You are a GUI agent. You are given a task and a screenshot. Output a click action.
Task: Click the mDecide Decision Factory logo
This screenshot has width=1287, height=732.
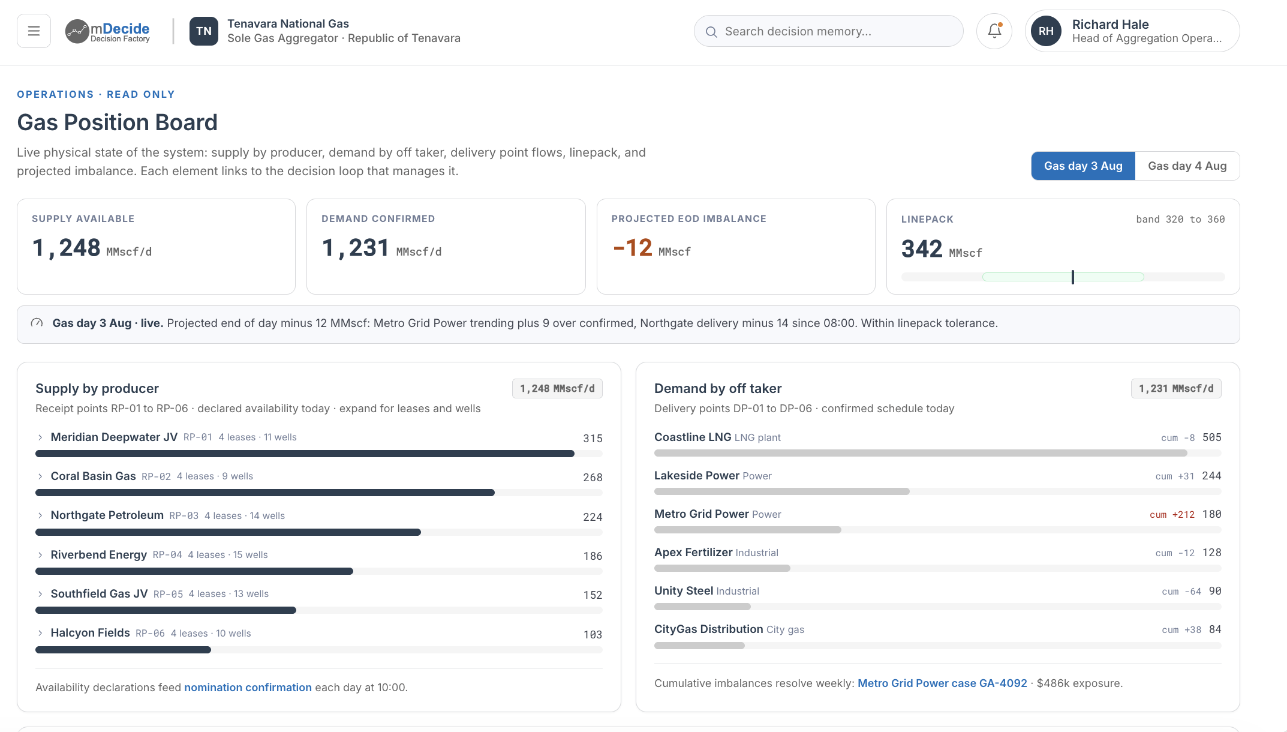click(x=108, y=31)
